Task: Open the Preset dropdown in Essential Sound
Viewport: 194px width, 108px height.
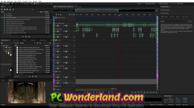Action: pyautogui.click(x=186, y=21)
